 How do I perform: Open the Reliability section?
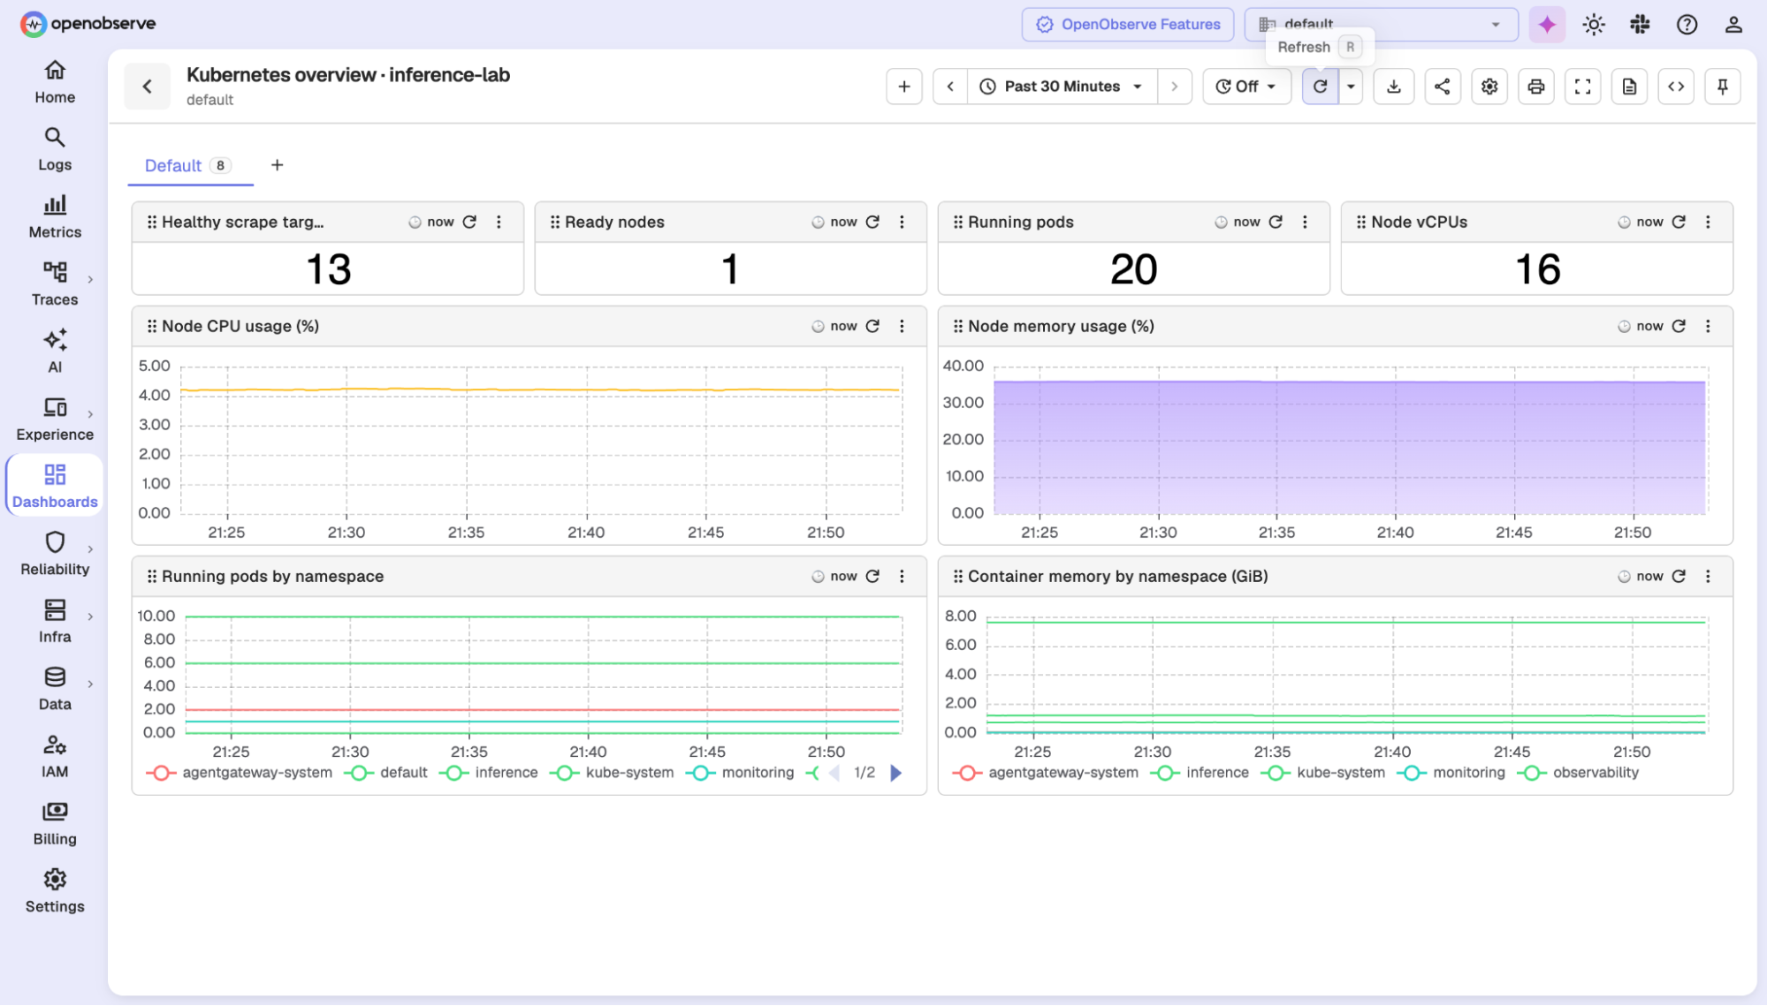[55, 554]
